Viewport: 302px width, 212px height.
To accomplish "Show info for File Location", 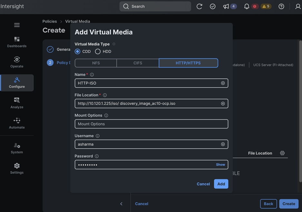I will click(x=105, y=95).
